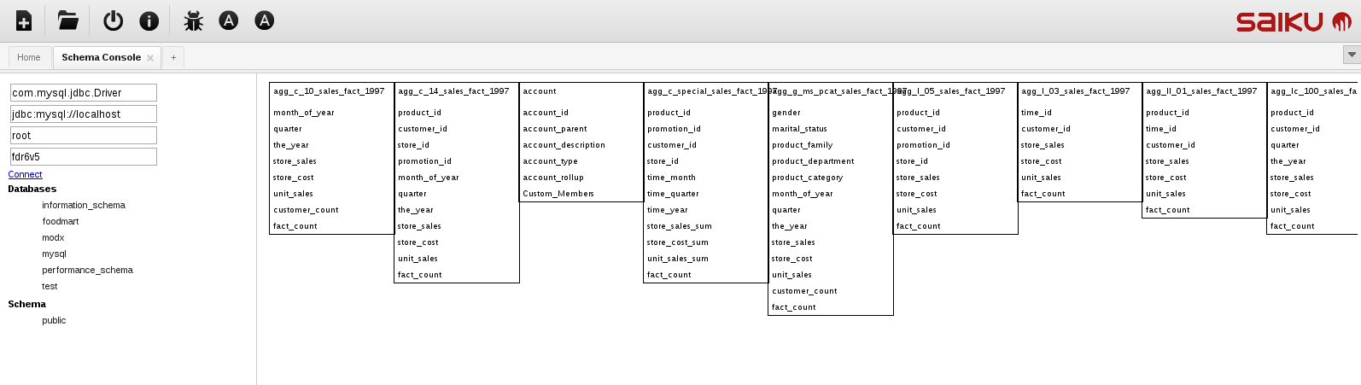Click the Connect link
The width and height of the screenshot is (1361, 385).
click(25, 174)
